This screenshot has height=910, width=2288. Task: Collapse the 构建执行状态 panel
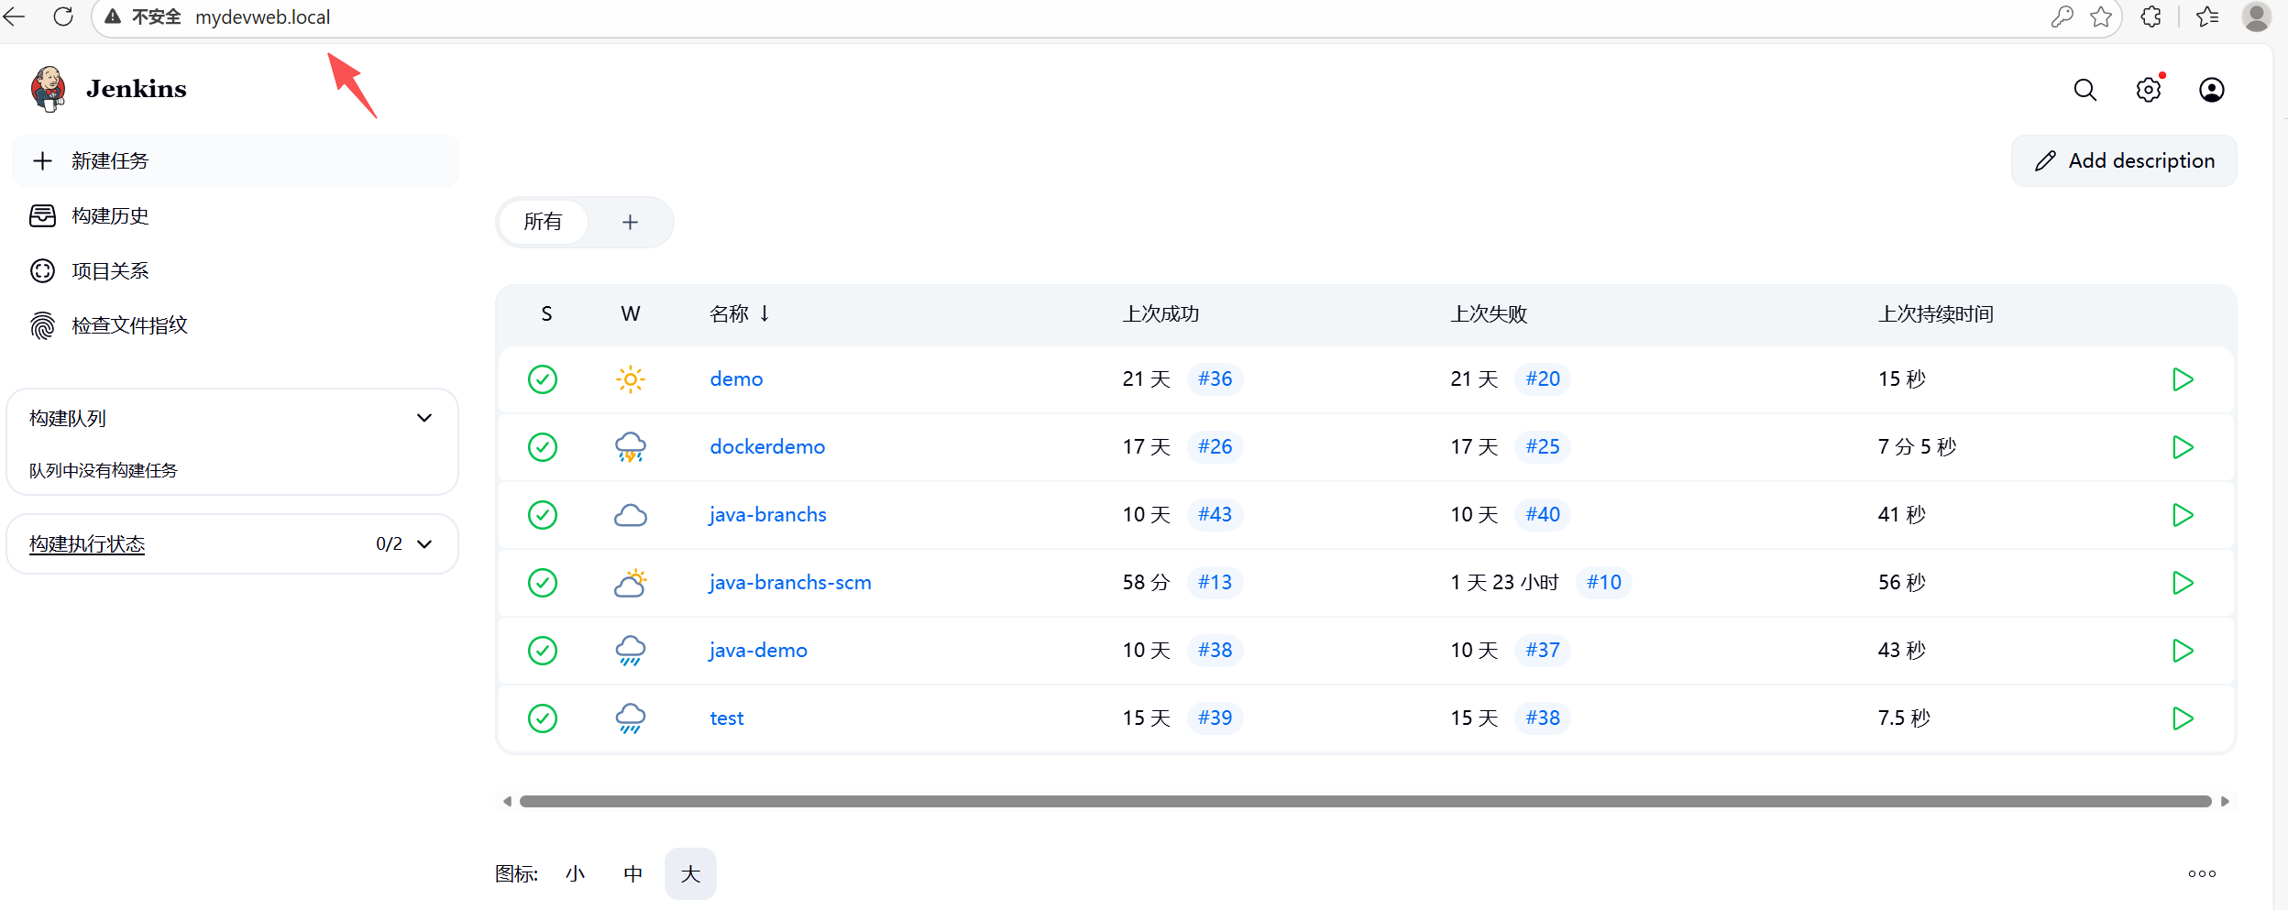424,544
